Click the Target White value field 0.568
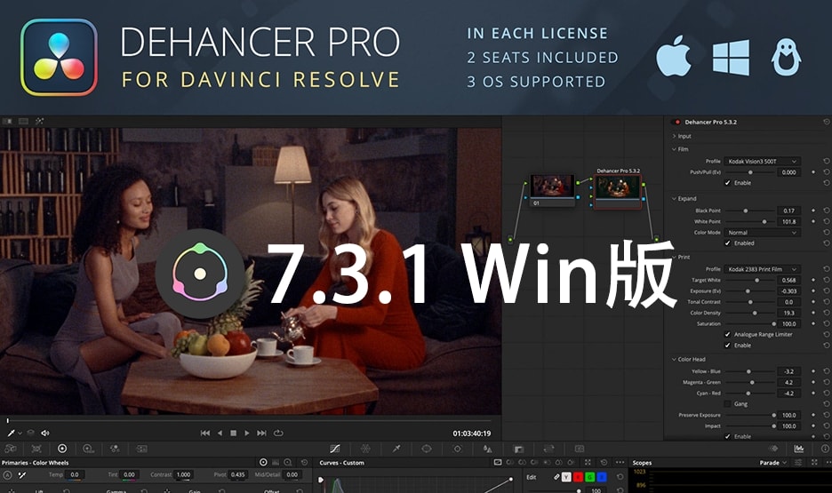Viewport: 832px width, 493px height. point(789,281)
